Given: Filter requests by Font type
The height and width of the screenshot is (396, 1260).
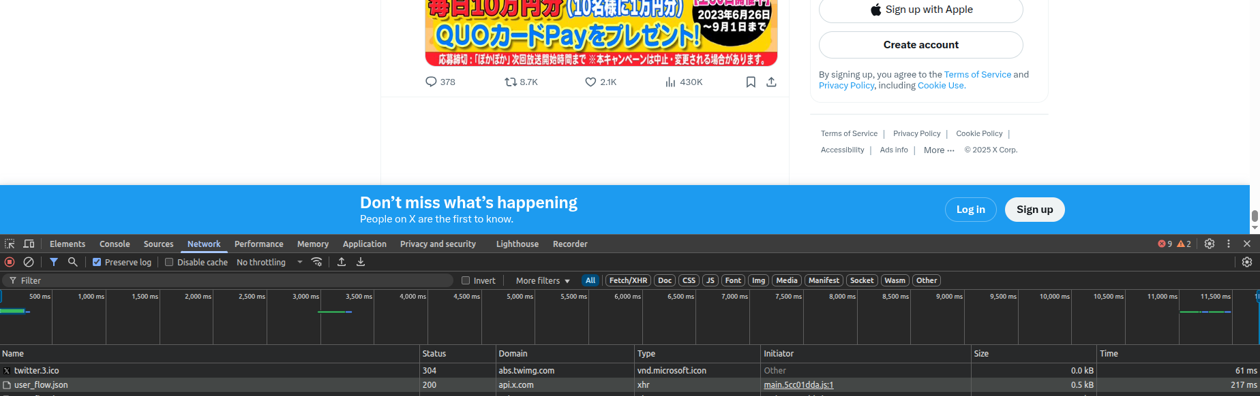Looking at the screenshot, I should pyautogui.click(x=733, y=280).
